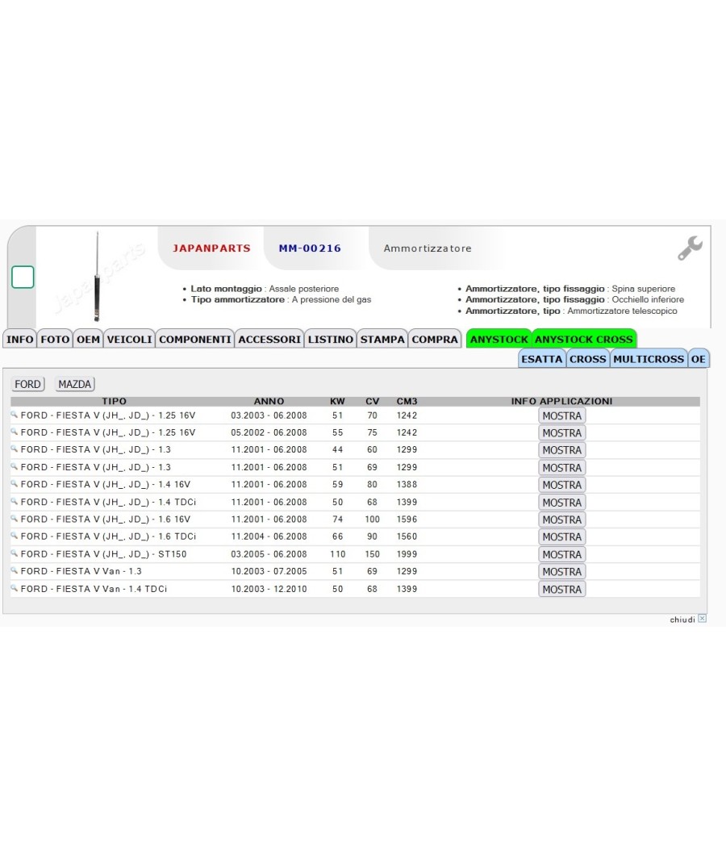726x847 pixels.
Task: Select the OE tab
Action: click(x=699, y=359)
